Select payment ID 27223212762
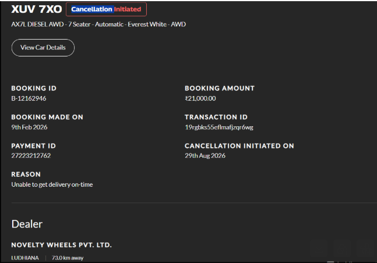 click(31, 155)
